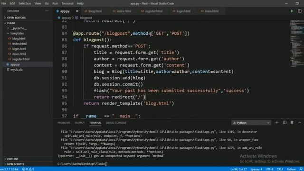The image size is (304, 171).
Task: Maximize panel with the chevron up icon
Action: 300,123
